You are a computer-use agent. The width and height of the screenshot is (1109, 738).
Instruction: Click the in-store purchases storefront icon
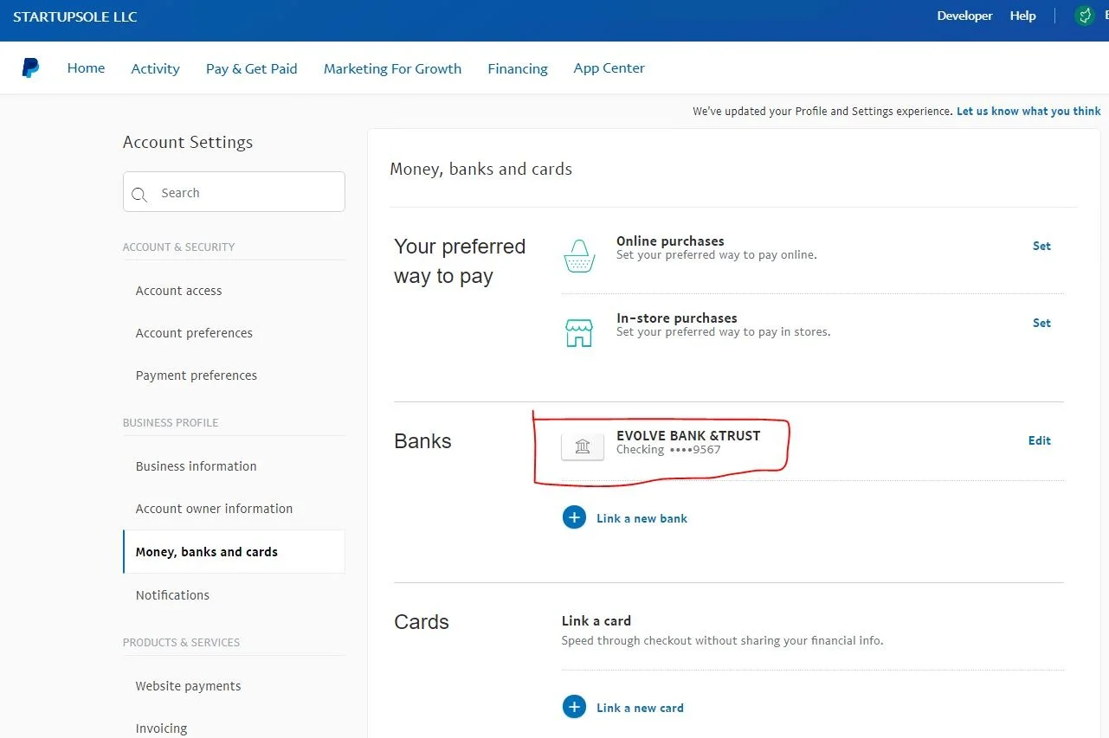tap(578, 332)
